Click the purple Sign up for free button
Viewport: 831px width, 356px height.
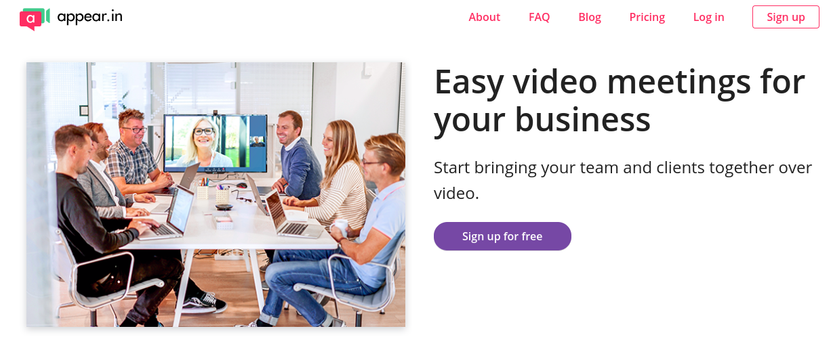point(502,236)
